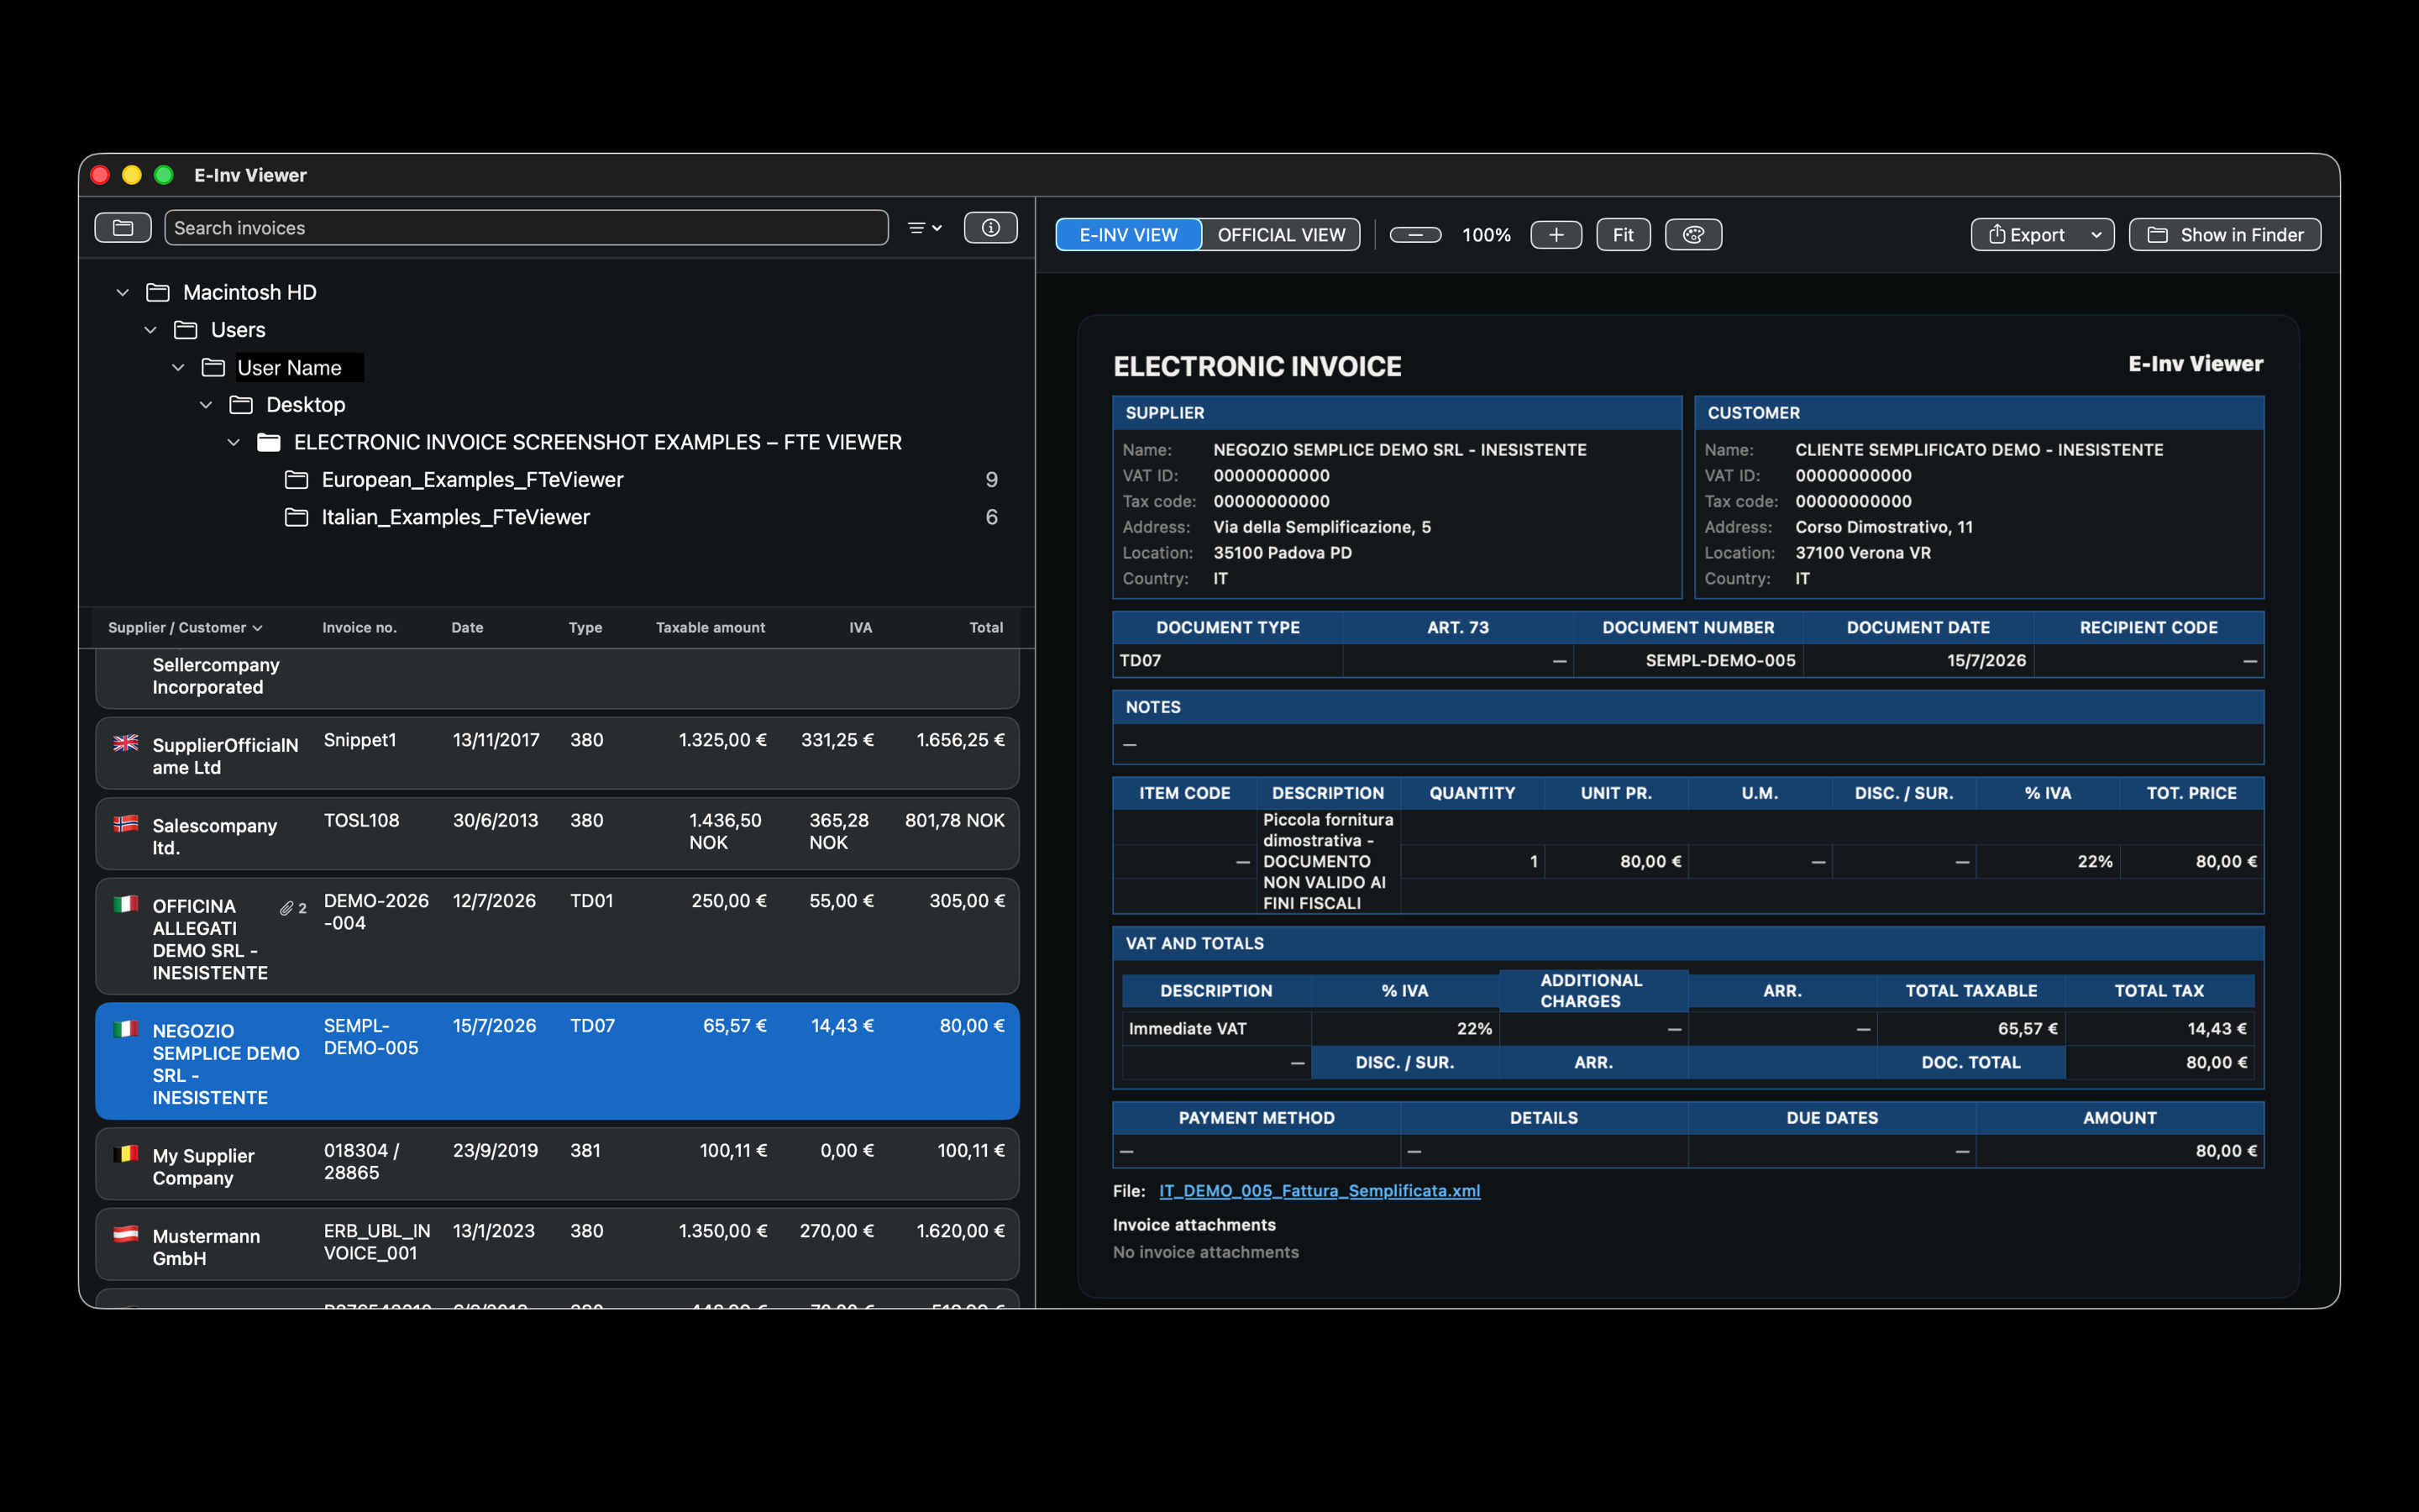The image size is (2419, 1512).
Task: Sort by IVA column header
Action: tap(861, 628)
